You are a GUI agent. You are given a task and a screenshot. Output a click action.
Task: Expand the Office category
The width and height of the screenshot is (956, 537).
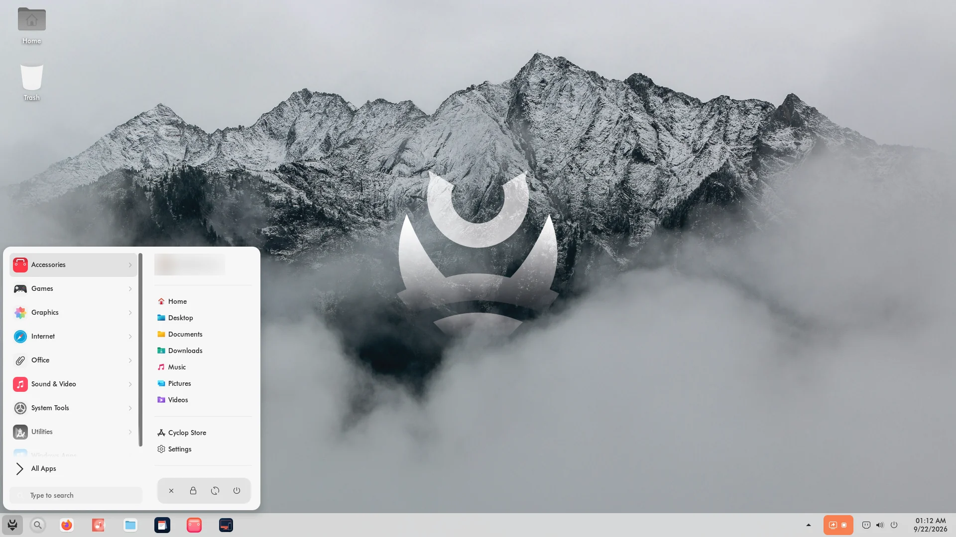(73, 360)
